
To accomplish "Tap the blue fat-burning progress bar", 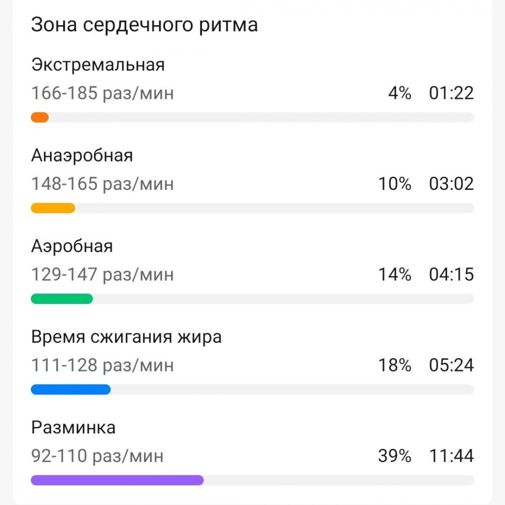I will 71,389.
